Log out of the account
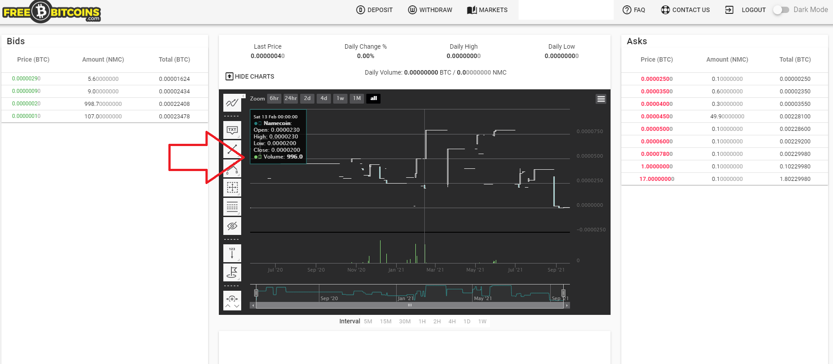The height and width of the screenshot is (364, 833). [x=745, y=10]
